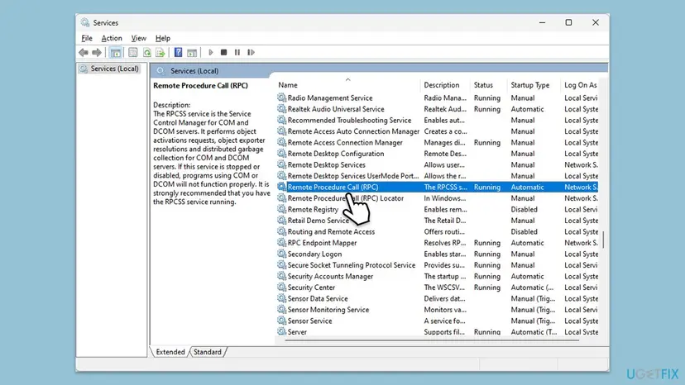Click the Services window title bar icon
The width and height of the screenshot is (685, 385).
pyautogui.click(x=85, y=22)
